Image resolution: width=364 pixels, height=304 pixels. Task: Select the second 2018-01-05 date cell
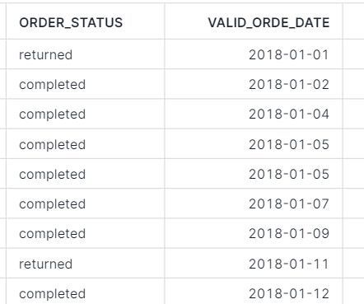coord(254,174)
